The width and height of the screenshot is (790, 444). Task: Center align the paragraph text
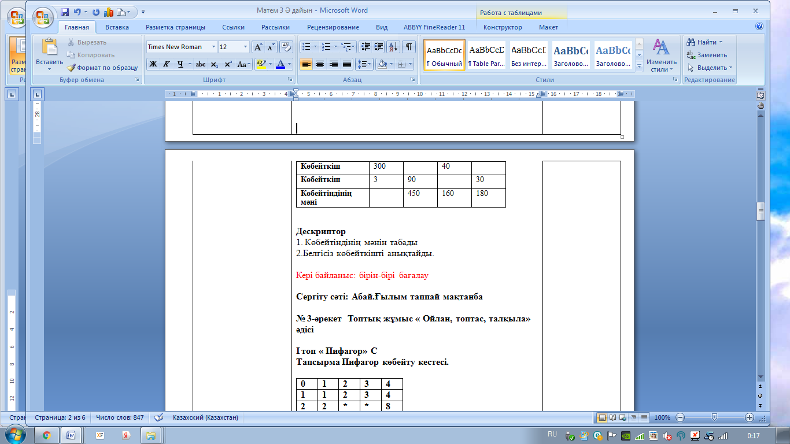[x=319, y=64]
